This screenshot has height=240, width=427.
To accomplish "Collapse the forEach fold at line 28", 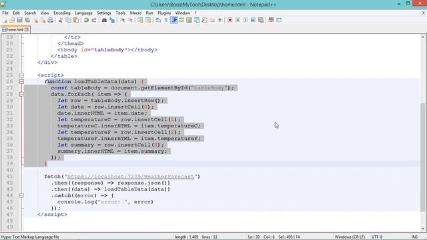I will point(21,94).
